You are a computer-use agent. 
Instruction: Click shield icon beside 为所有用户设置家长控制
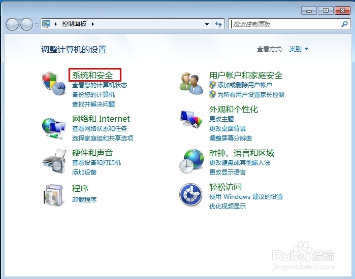point(212,94)
